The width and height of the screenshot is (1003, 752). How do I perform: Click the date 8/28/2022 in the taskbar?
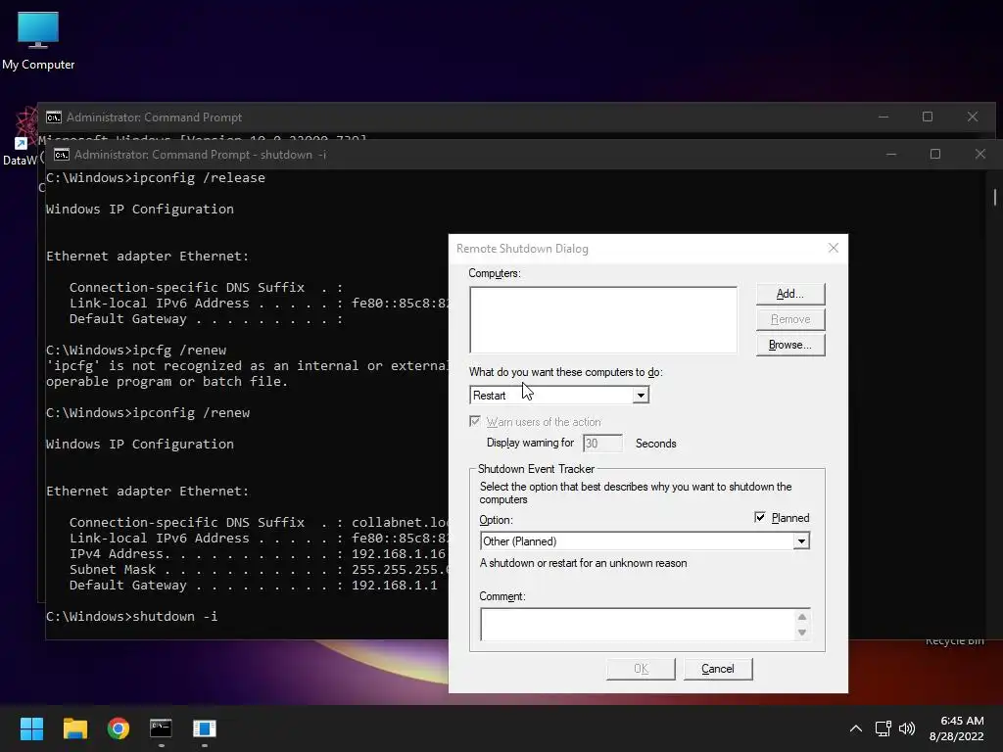[956, 736]
